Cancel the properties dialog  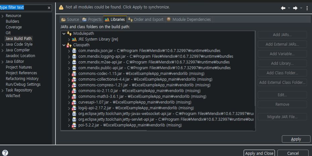coord(293,153)
